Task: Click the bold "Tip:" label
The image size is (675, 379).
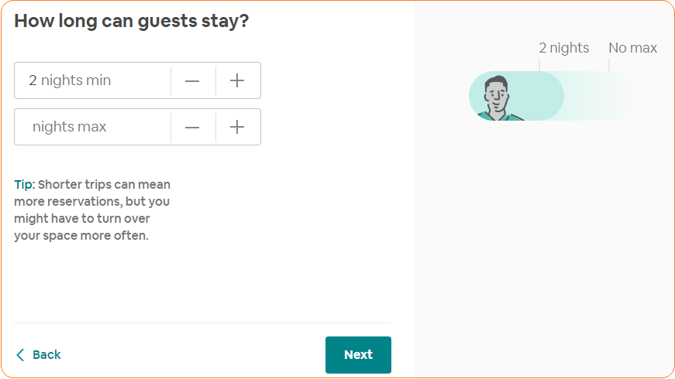Action: point(24,185)
